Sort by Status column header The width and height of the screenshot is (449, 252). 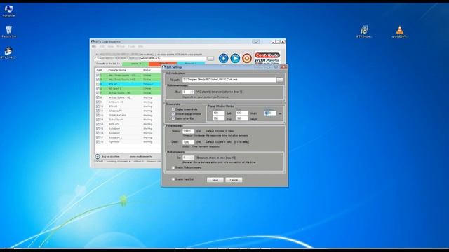click(x=147, y=70)
